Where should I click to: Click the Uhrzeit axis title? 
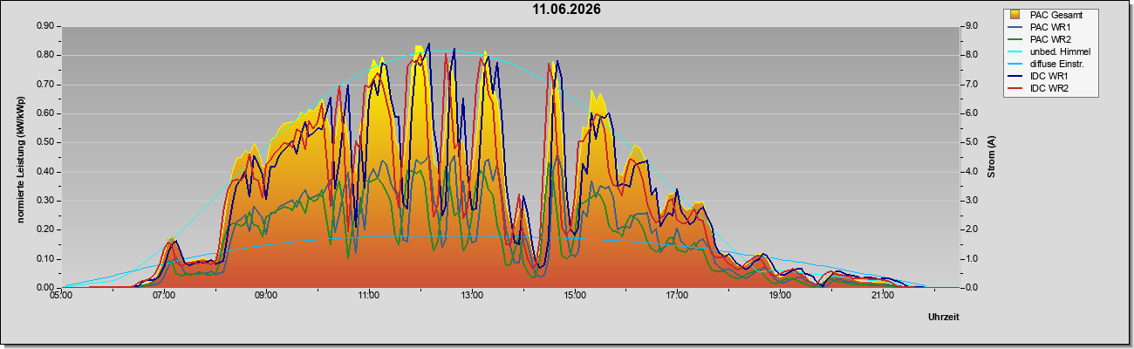point(943,318)
